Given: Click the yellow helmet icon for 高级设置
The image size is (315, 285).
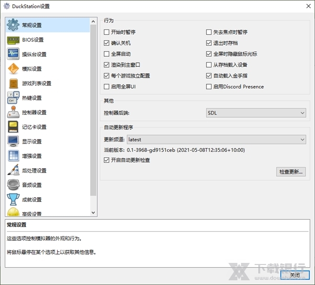Looking at the screenshot, I should [13, 212].
